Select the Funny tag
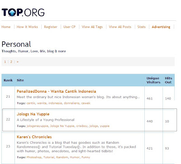Screen dimensions: 181x164 86,157
